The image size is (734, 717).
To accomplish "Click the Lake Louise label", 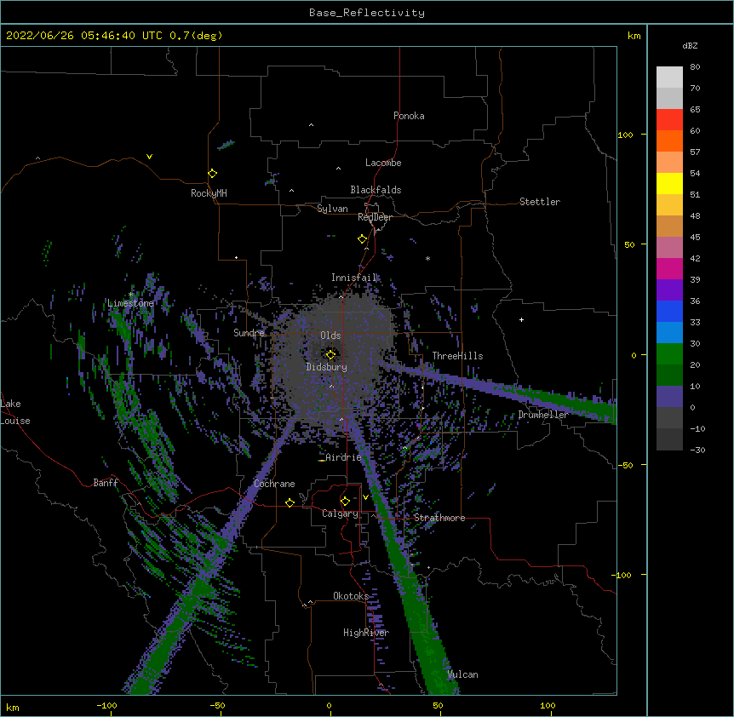I will point(15,412).
